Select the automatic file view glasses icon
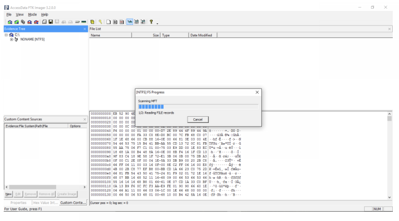 [130, 22]
